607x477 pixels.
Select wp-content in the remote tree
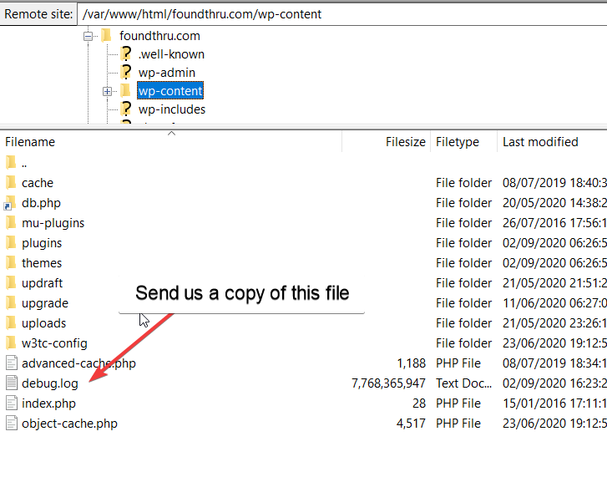(170, 91)
